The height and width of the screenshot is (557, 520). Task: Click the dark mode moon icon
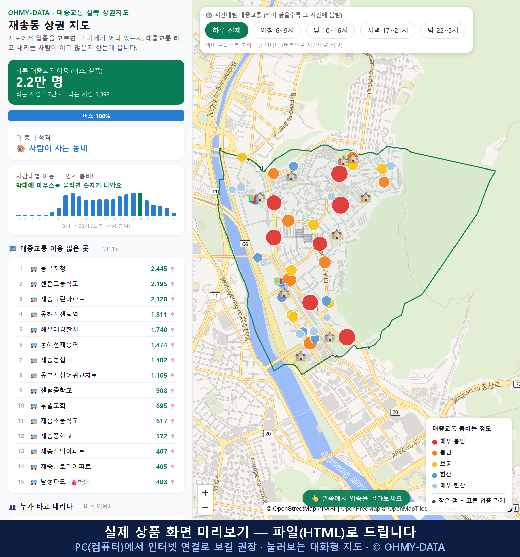click(509, 508)
